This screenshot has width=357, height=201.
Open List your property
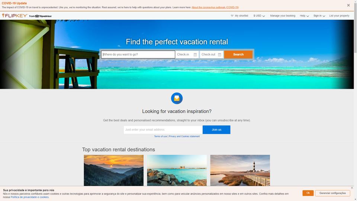(339, 16)
